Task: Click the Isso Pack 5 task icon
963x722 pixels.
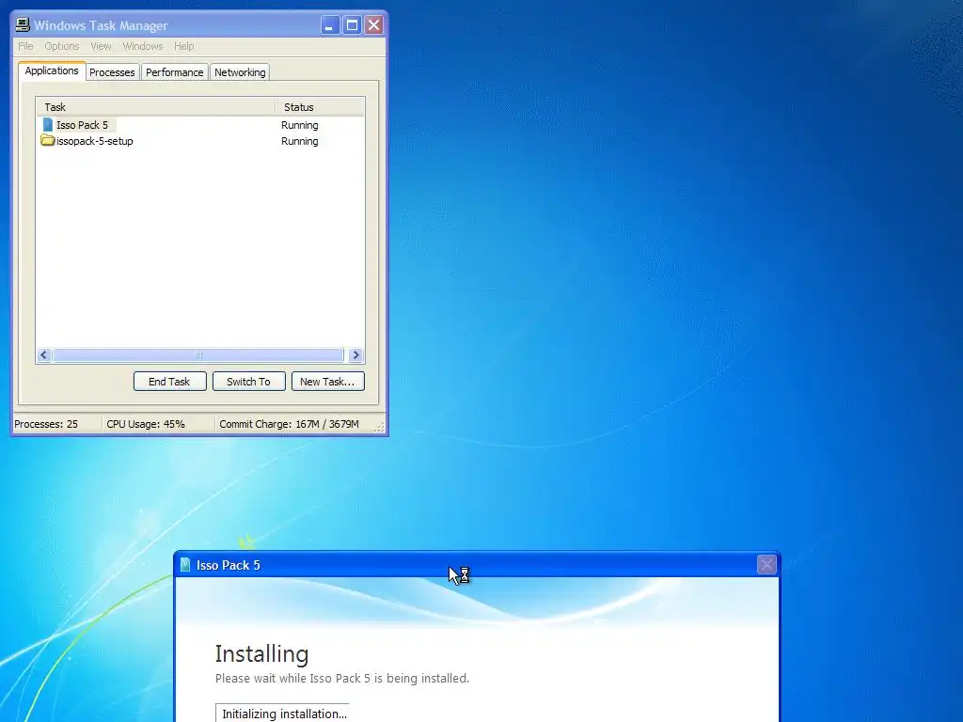Action: 48,125
